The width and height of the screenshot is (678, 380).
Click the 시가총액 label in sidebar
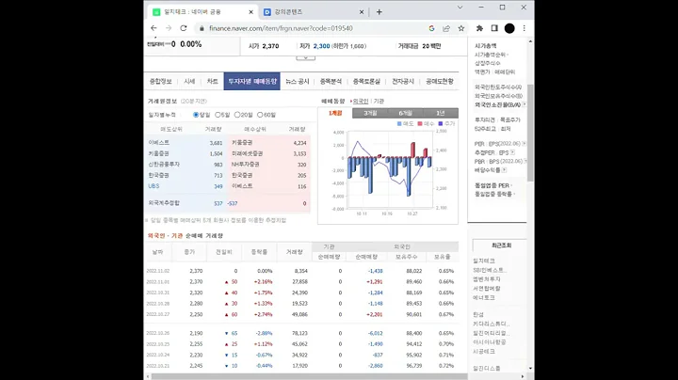tap(486, 46)
